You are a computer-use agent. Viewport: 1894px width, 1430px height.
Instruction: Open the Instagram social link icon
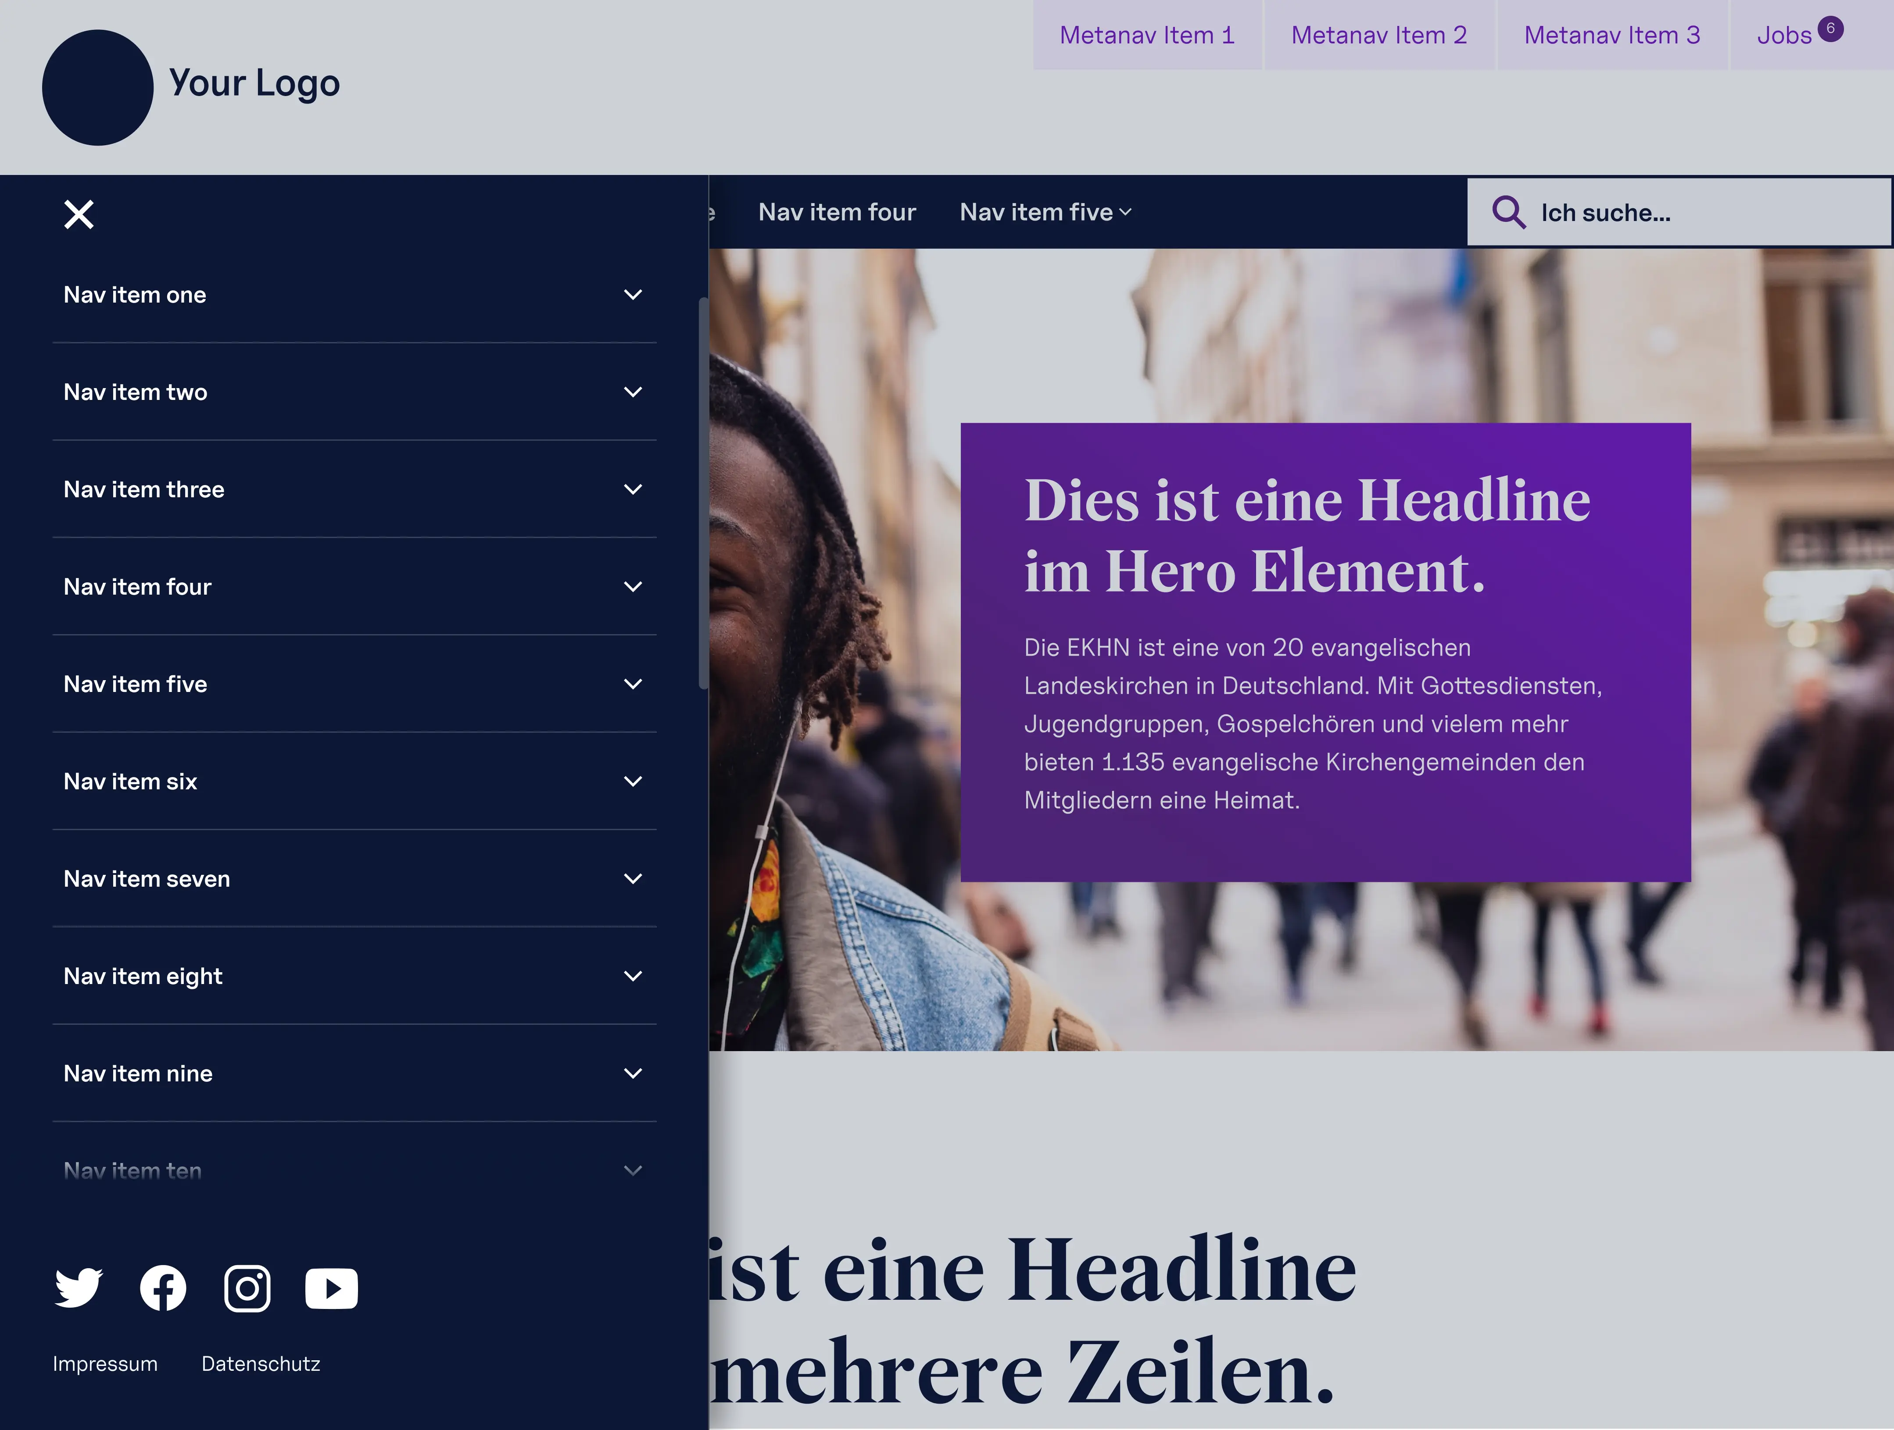(247, 1287)
